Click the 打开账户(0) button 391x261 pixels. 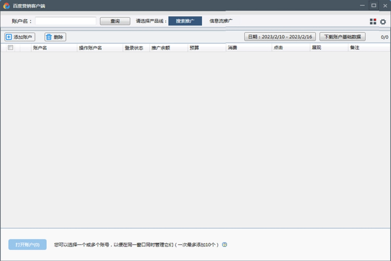[x=27, y=245]
